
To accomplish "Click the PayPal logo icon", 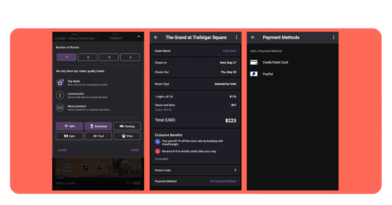I will coord(254,74).
